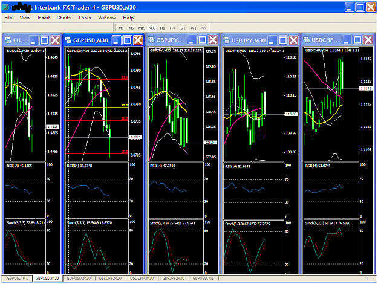Screen dimensions: 378x284
Task: Click the GBPJPY chart window icon
Action: [x=151, y=40]
